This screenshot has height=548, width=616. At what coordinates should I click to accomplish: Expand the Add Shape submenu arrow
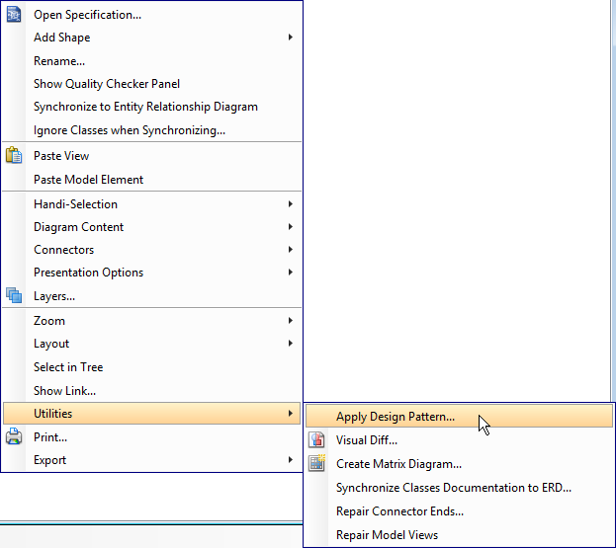point(291,38)
